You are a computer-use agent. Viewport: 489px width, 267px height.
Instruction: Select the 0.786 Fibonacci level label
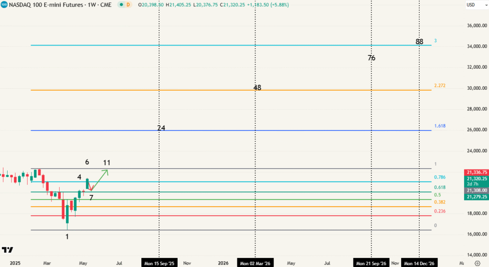click(440, 177)
